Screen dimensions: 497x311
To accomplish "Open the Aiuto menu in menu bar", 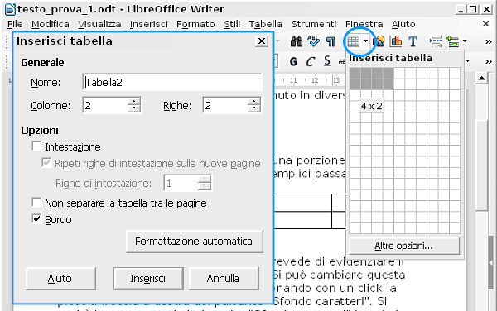I will pos(403,24).
